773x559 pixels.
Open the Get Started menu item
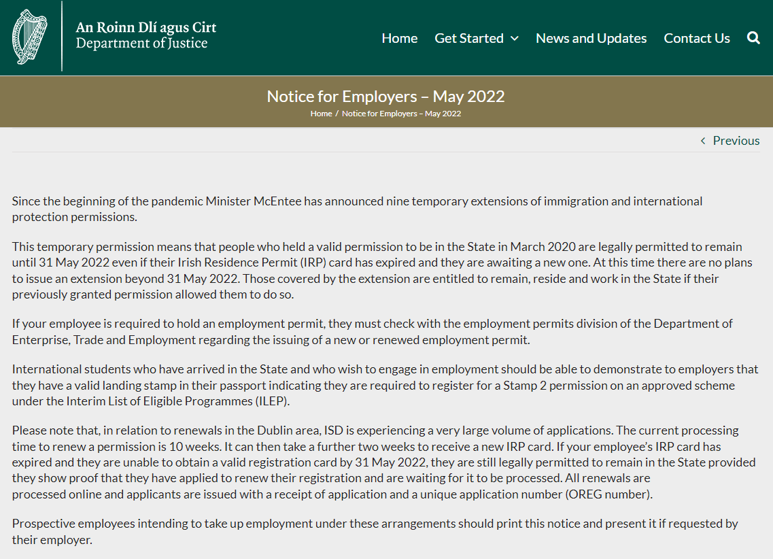tap(469, 38)
